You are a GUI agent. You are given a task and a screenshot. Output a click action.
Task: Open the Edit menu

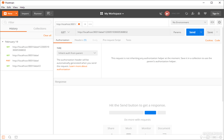coord(9,7)
